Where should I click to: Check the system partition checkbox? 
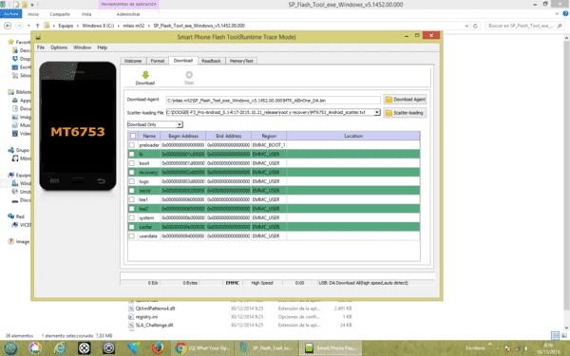pos(132,217)
